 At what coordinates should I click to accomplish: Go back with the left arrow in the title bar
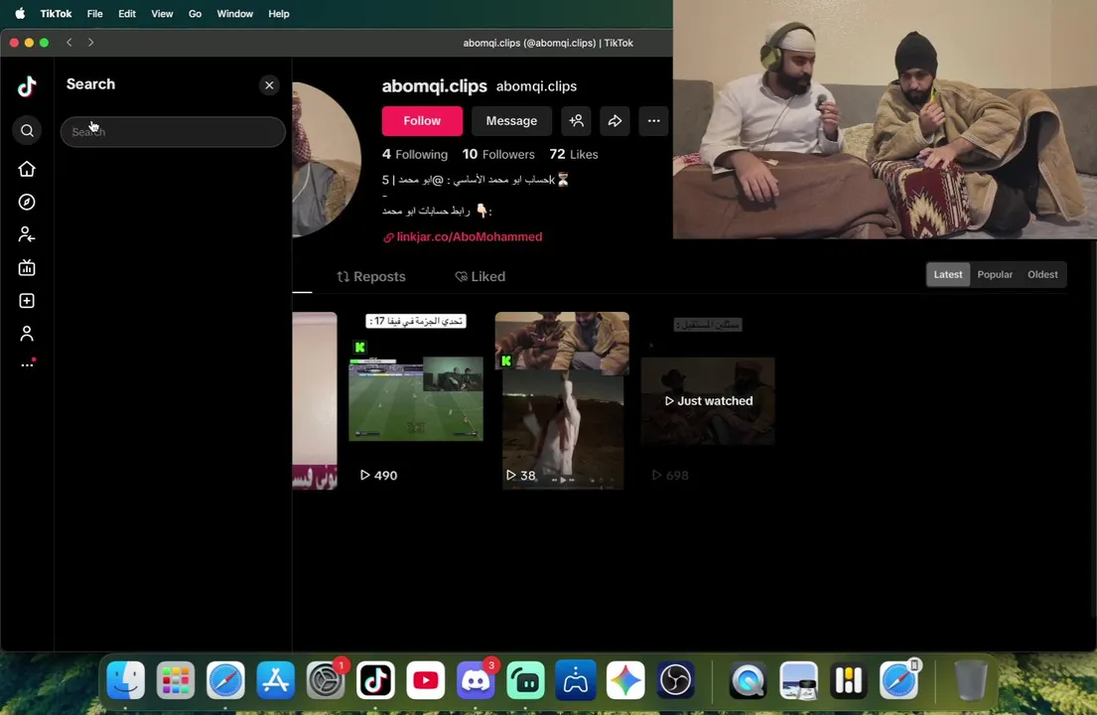pyautogui.click(x=69, y=43)
